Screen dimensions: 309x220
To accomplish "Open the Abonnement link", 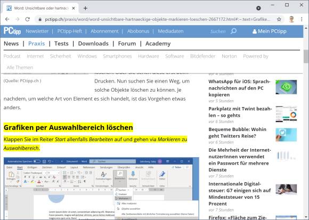I will click(x=104, y=31).
